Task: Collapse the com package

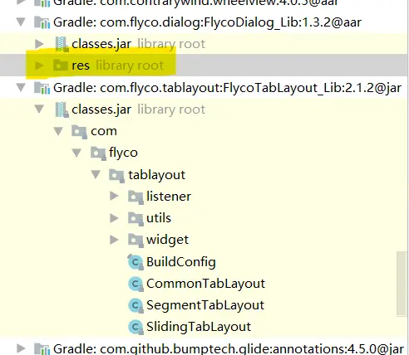Action: (x=58, y=131)
